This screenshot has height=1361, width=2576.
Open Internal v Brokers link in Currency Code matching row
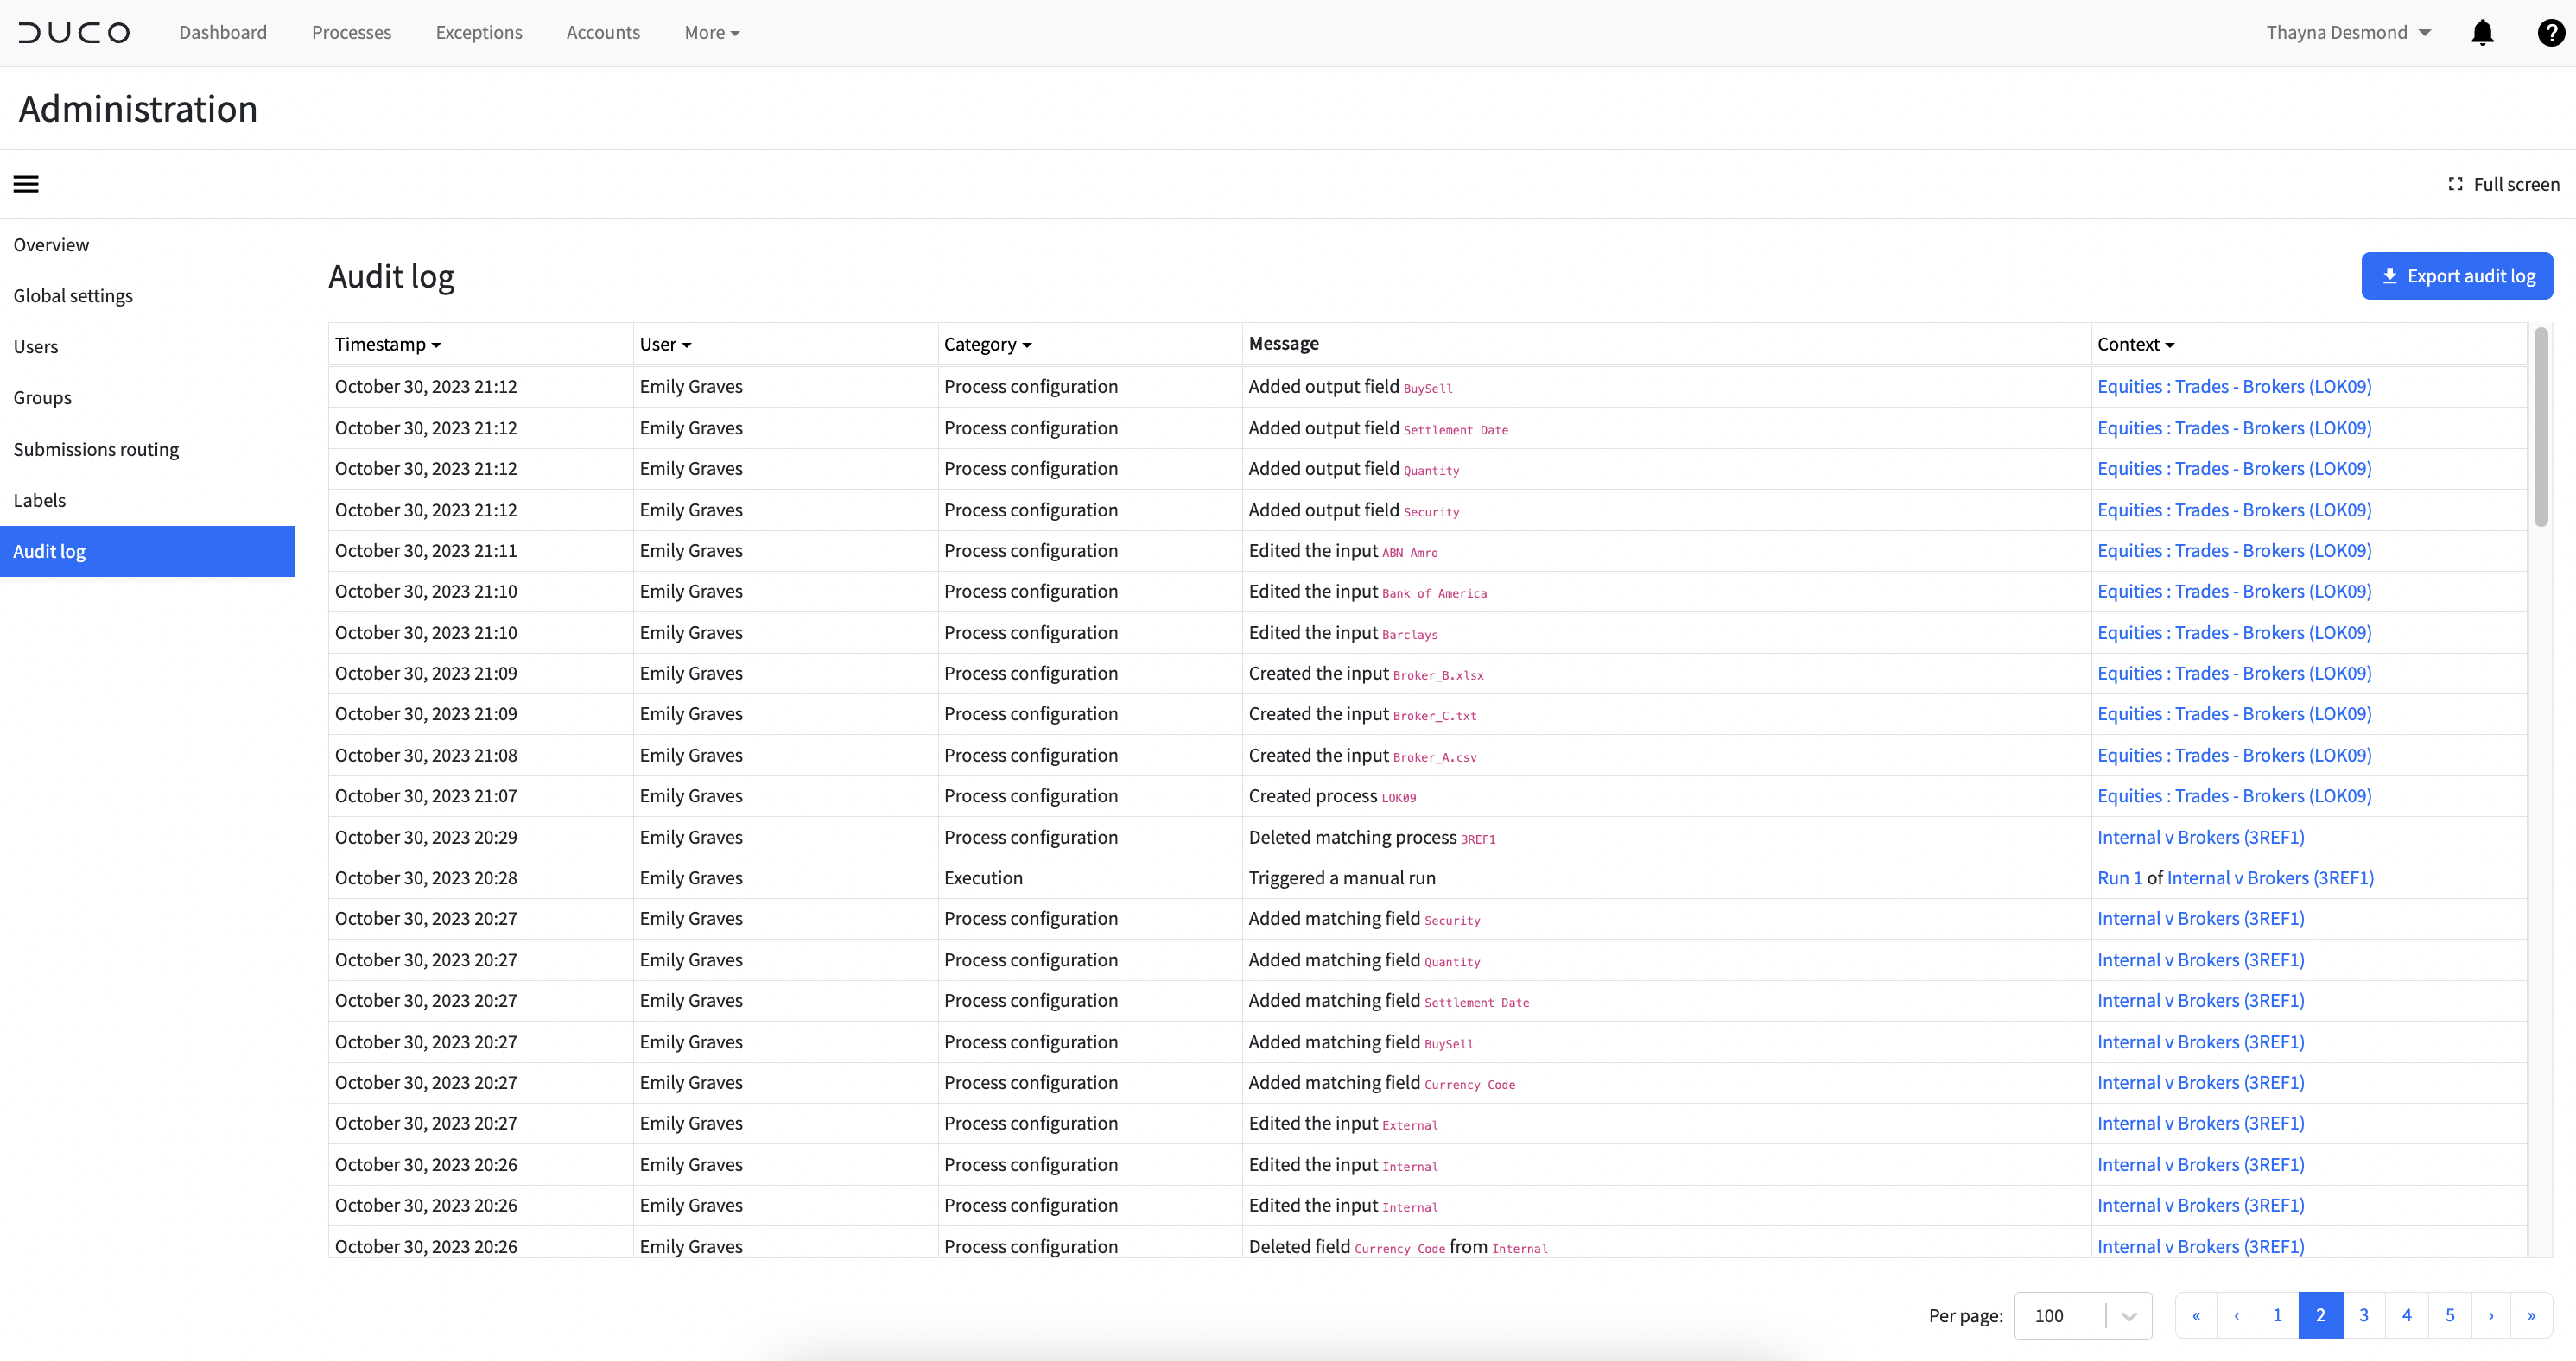[2201, 1083]
